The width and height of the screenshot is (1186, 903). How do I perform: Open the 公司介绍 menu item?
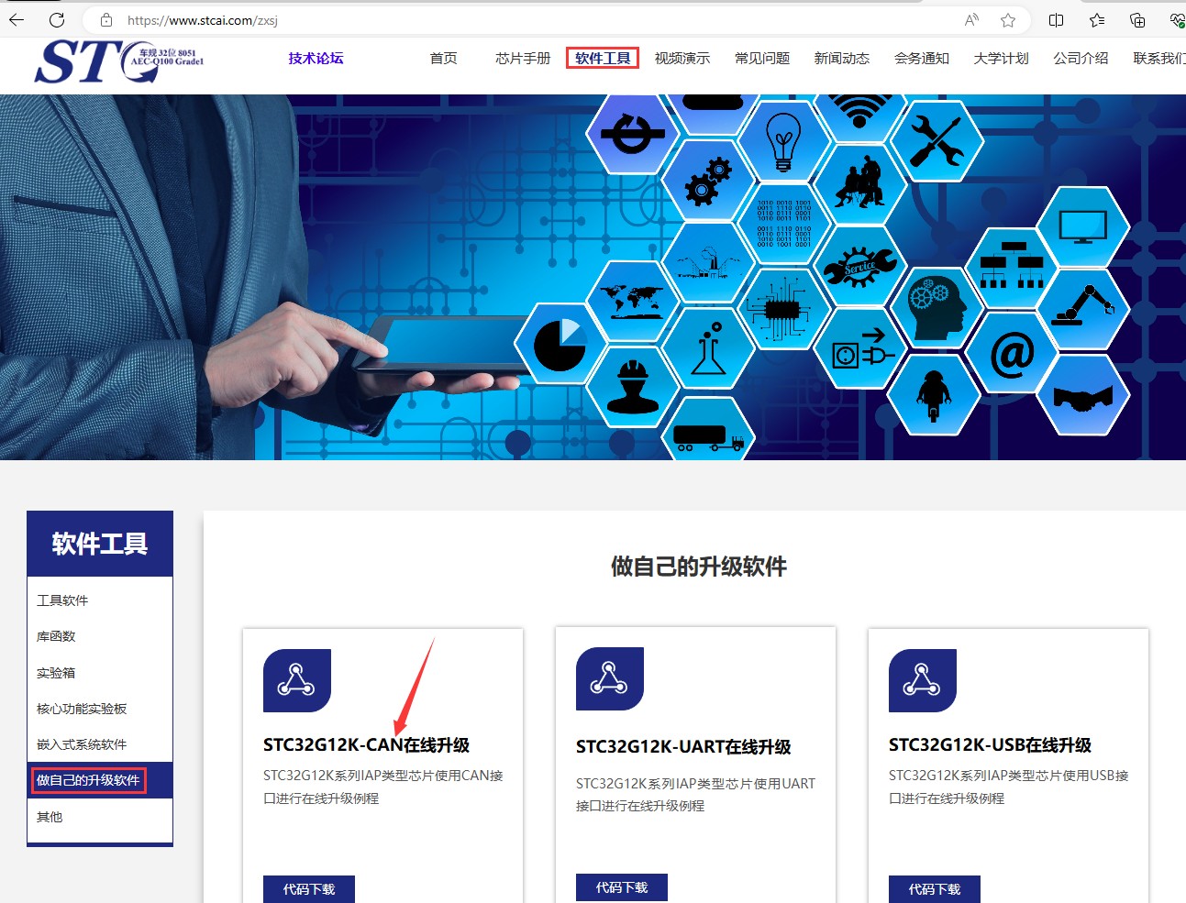1081,59
